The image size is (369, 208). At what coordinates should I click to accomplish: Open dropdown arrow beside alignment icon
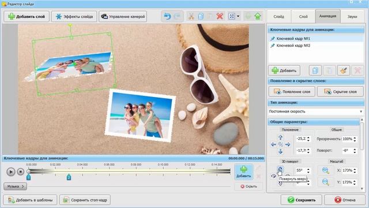(238, 16)
